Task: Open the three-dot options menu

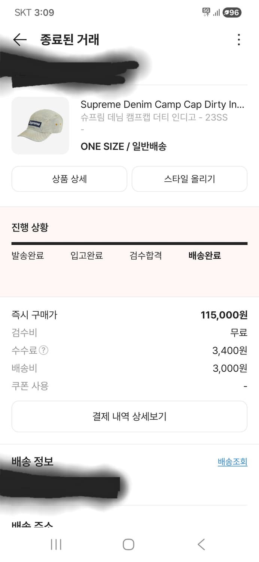Action: [239, 39]
